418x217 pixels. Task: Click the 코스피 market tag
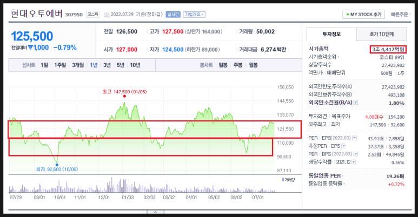pyautogui.click(x=93, y=15)
